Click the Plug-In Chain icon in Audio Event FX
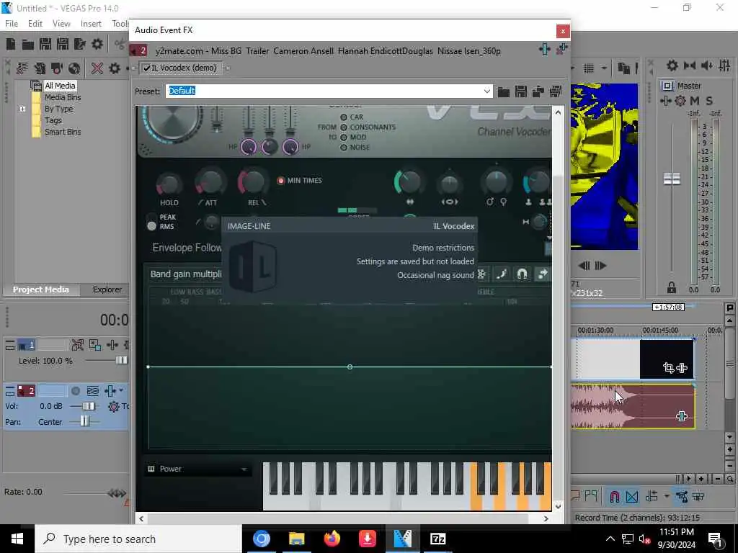 click(545, 49)
